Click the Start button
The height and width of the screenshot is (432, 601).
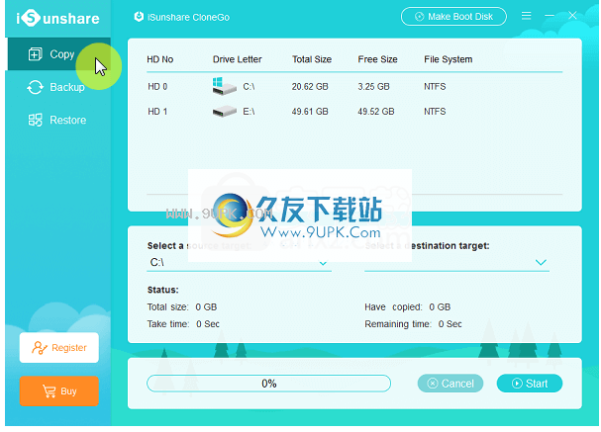click(530, 384)
